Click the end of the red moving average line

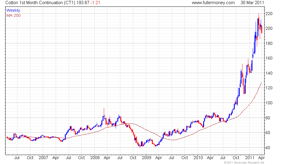pos(261,83)
